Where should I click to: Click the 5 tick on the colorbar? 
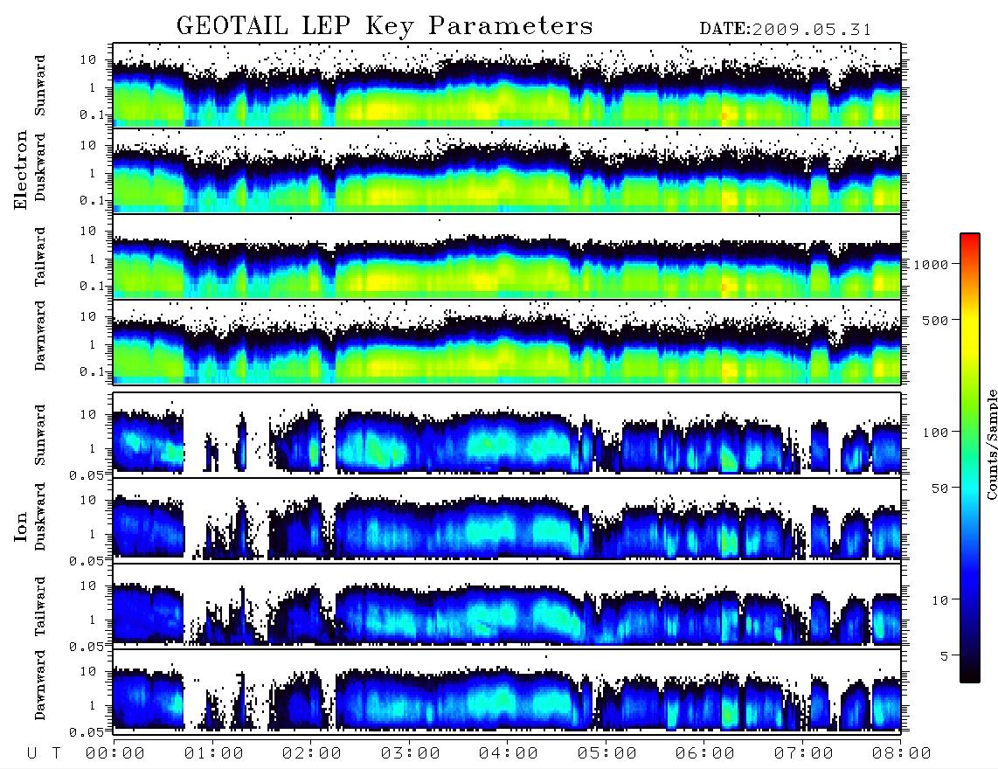pos(945,656)
